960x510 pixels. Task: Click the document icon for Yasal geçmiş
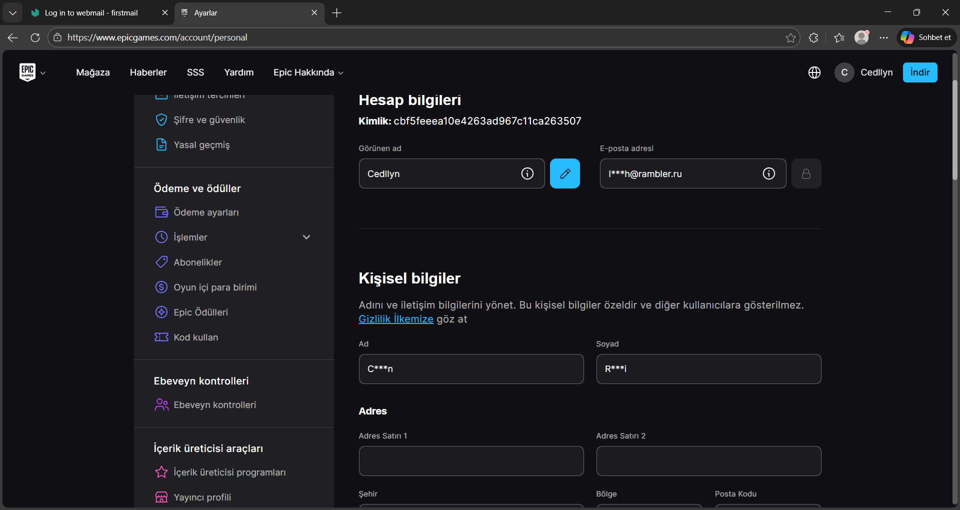(x=161, y=145)
